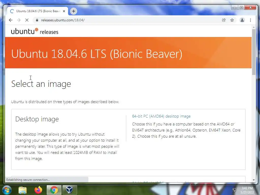Bookmark this page with the star
This screenshot has height=195, width=260.
click(232, 20)
